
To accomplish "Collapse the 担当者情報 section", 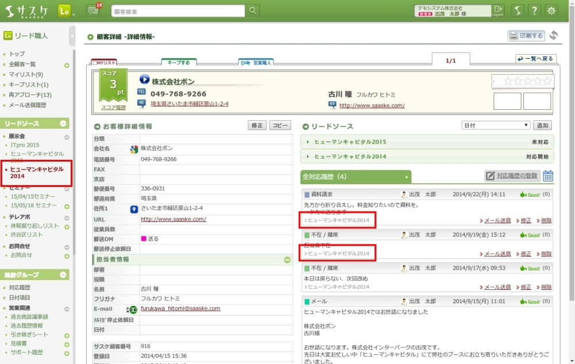I will click(287, 260).
